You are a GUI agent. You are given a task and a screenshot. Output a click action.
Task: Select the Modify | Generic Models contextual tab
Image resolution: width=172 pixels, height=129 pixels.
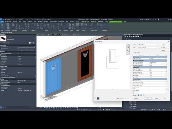click(x=116, y=21)
